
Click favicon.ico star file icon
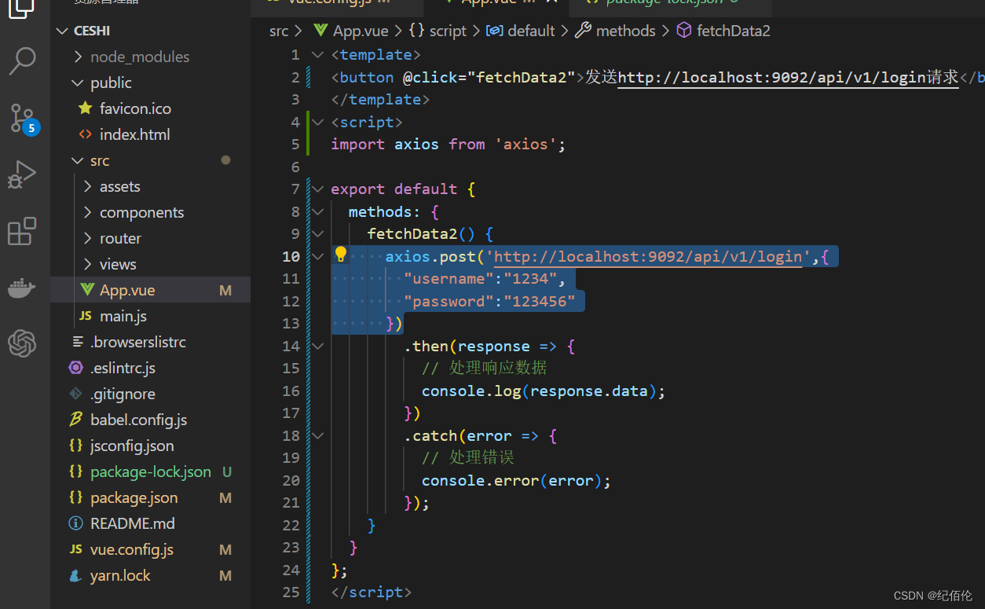click(86, 108)
